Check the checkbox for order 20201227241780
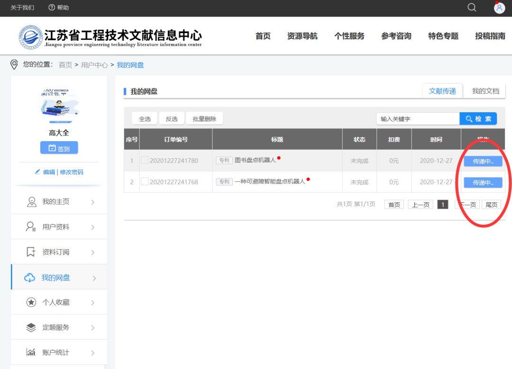 (x=145, y=161)
